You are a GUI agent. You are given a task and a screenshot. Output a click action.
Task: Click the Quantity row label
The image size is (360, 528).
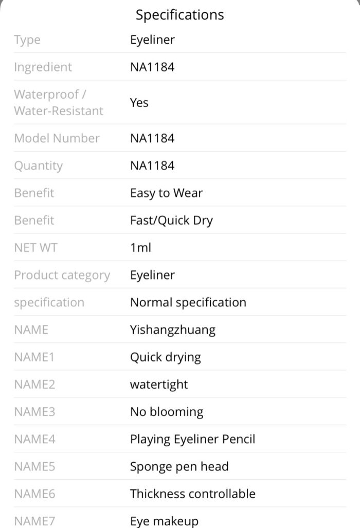[x=39, y=166]
